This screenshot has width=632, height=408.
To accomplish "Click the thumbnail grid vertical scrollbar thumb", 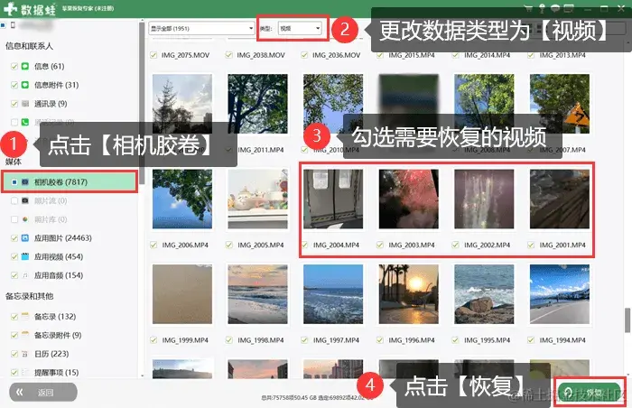I will [627, 320].
